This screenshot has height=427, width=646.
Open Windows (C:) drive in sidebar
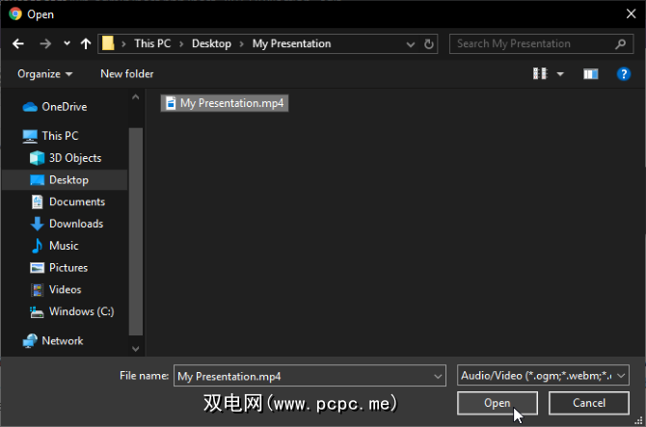tap(82, 311)
